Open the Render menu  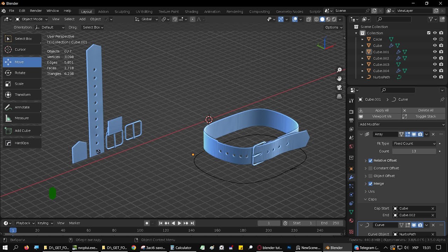coord(36,11)
